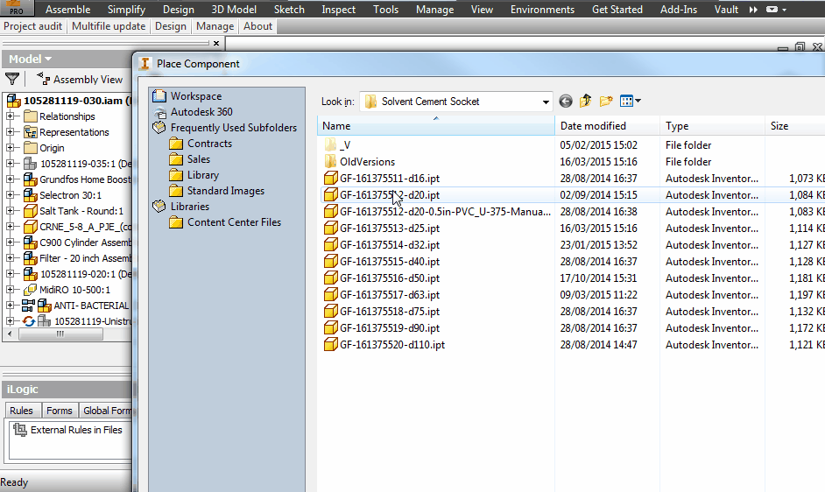Switch to iLogic Forms tab

pos(59,411)
